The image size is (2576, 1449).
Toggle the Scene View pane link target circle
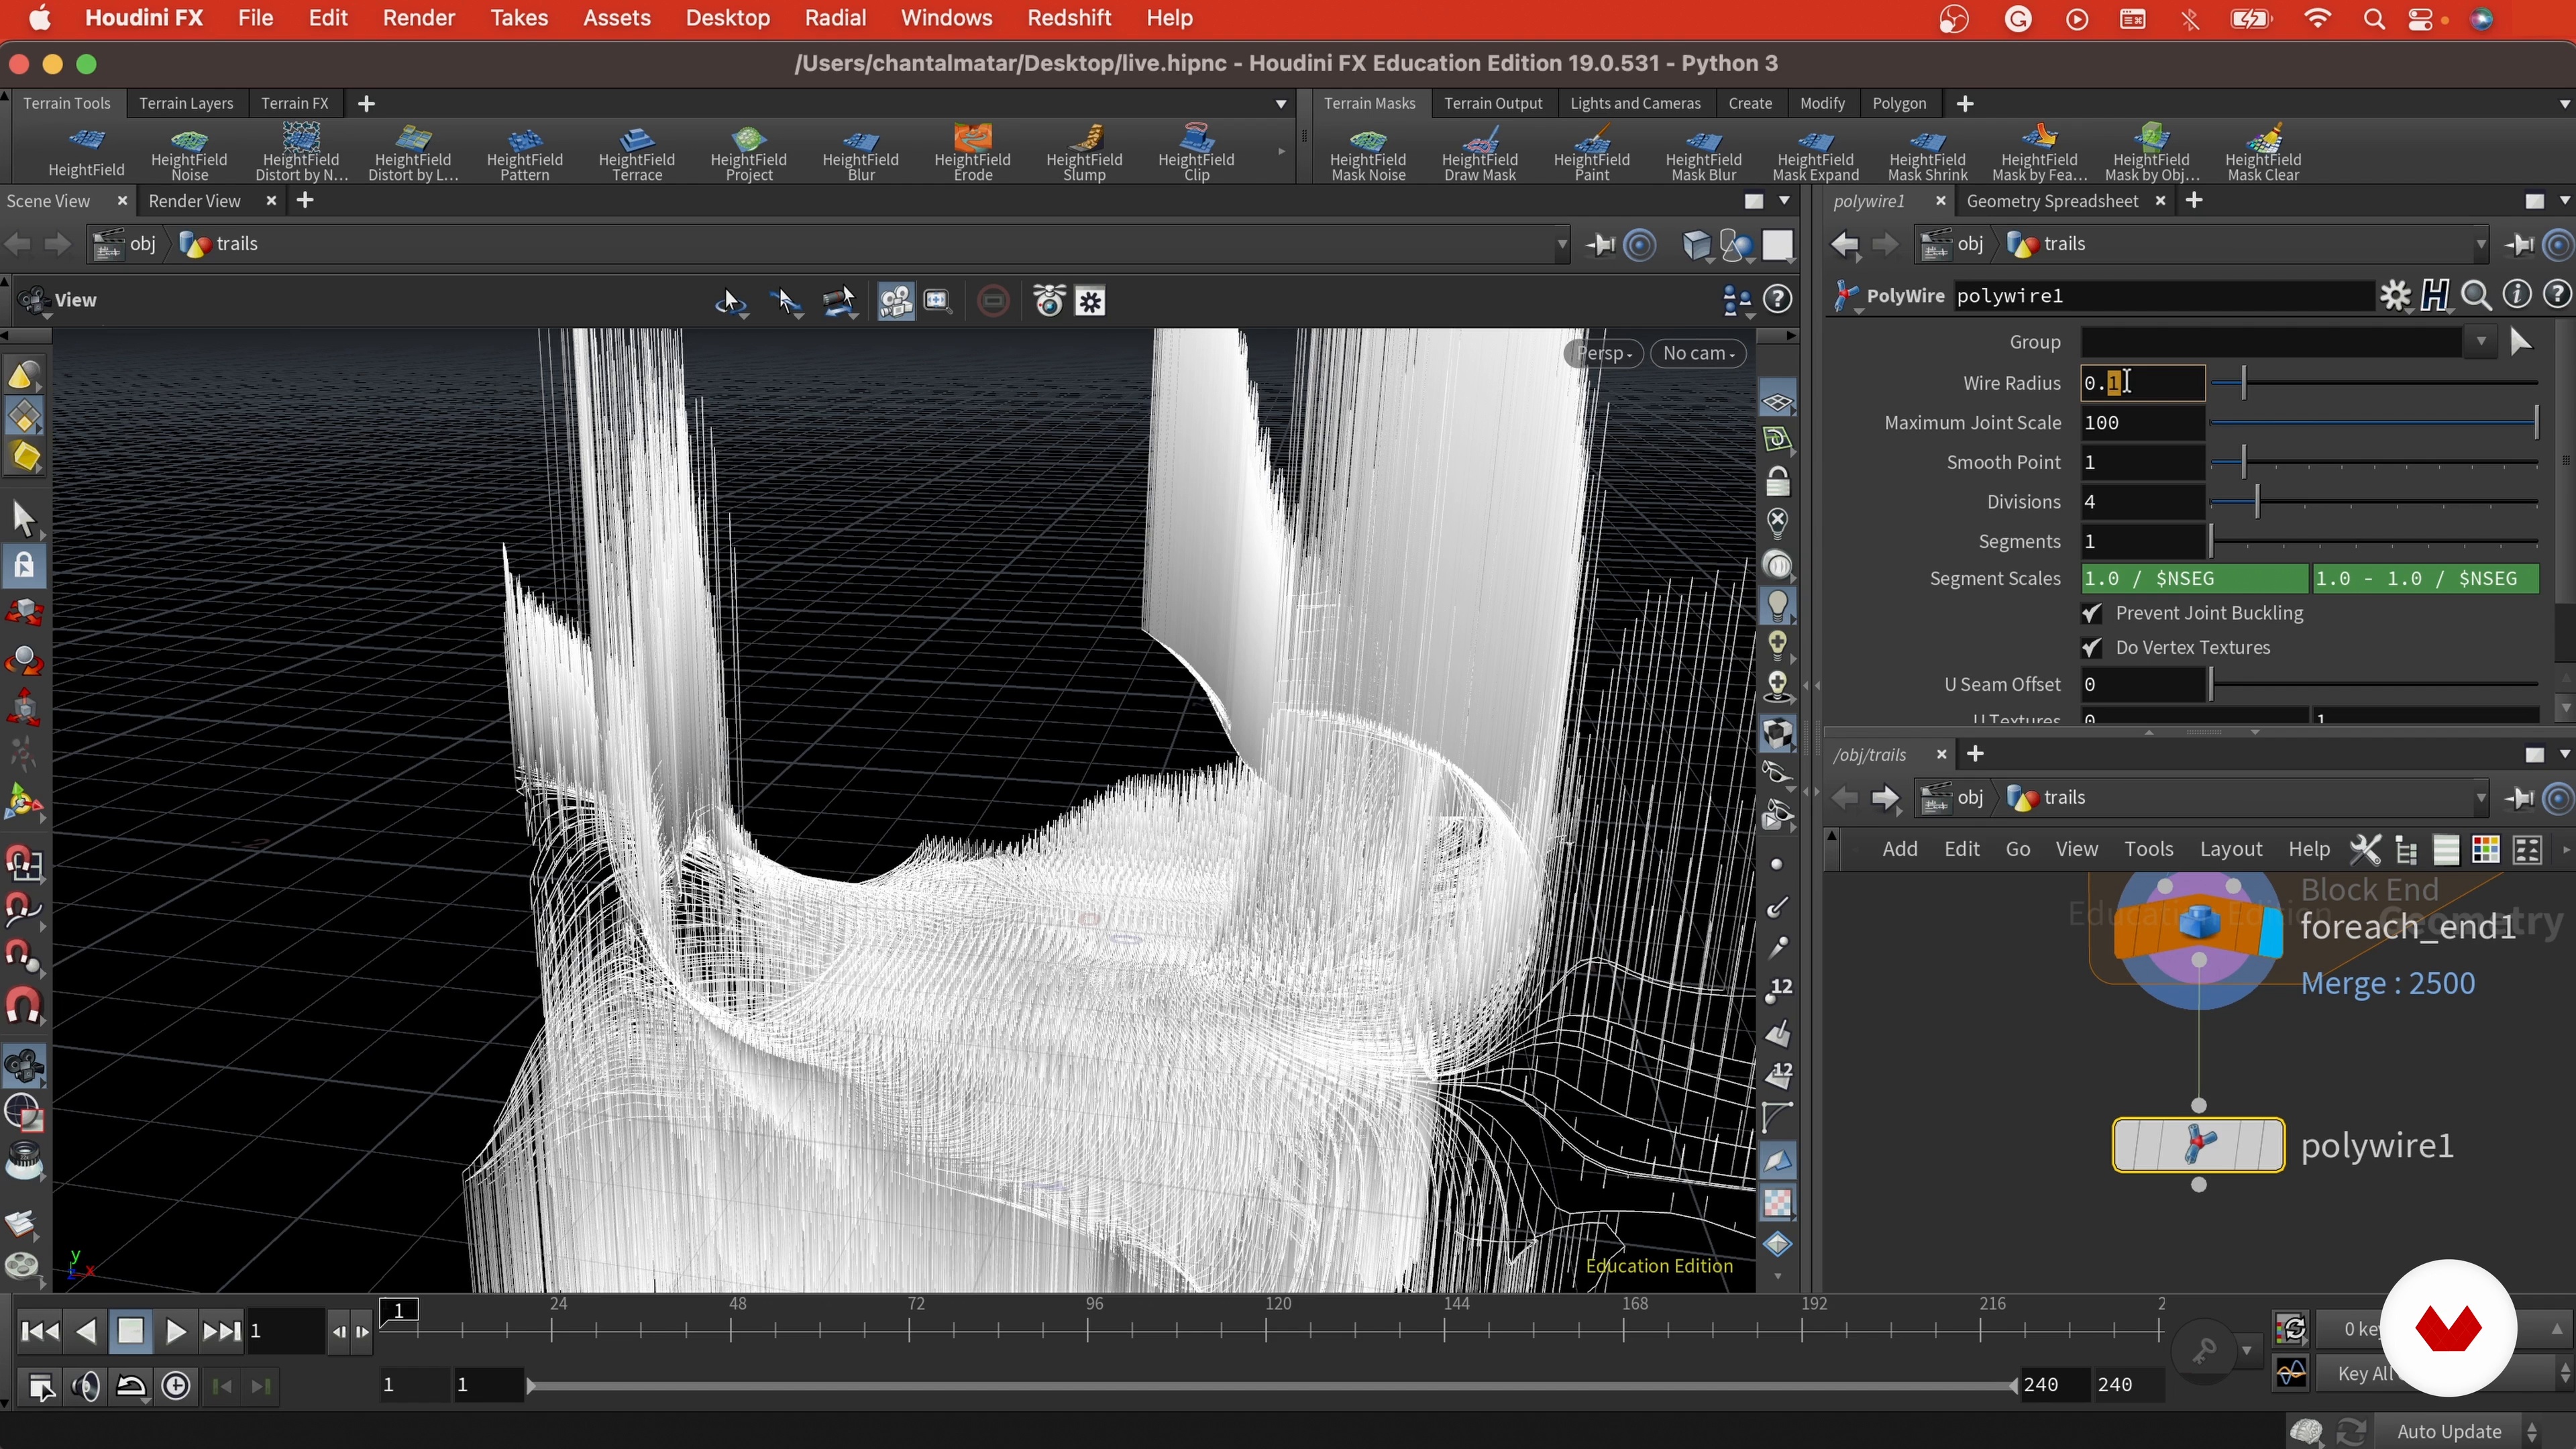point(1640,244)
